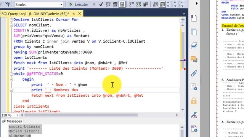Screen dimensions: 244x137
Task: Parse the query with the checkmark icon
Action: (101, 4)
